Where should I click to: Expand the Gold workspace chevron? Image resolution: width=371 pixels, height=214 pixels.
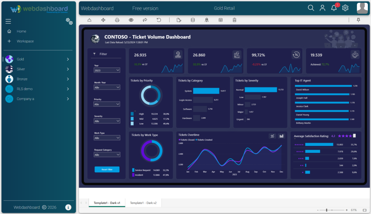click(68, 59)
